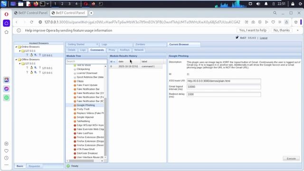The image size is (304, 171).
Task: Switch to the Requester tab at bottom
Action: (34, 166)
